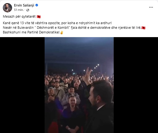
Task: Click the applauding gray-haired man in the video
Action: click(52, 97)
